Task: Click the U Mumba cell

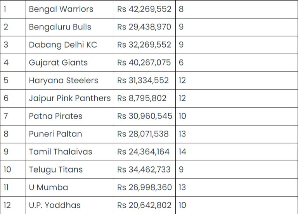Action: click(x=49, y=187)
